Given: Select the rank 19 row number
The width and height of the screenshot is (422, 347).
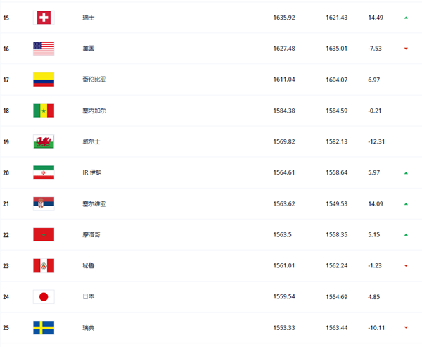Looking at the screenshot, I should (6, 141).
